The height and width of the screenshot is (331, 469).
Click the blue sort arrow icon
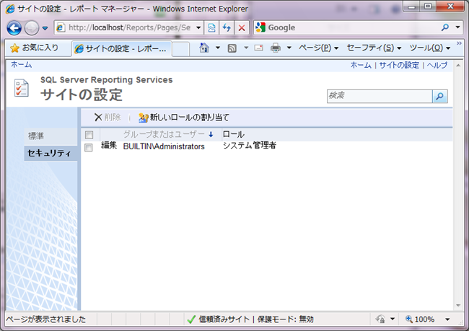pos(211,135)
